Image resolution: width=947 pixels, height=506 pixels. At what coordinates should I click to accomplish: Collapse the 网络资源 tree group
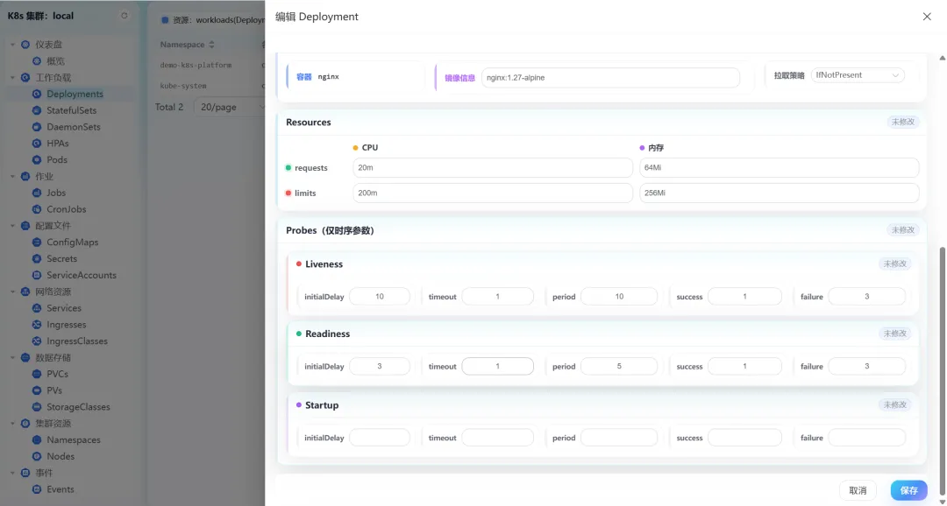(12, 292)
